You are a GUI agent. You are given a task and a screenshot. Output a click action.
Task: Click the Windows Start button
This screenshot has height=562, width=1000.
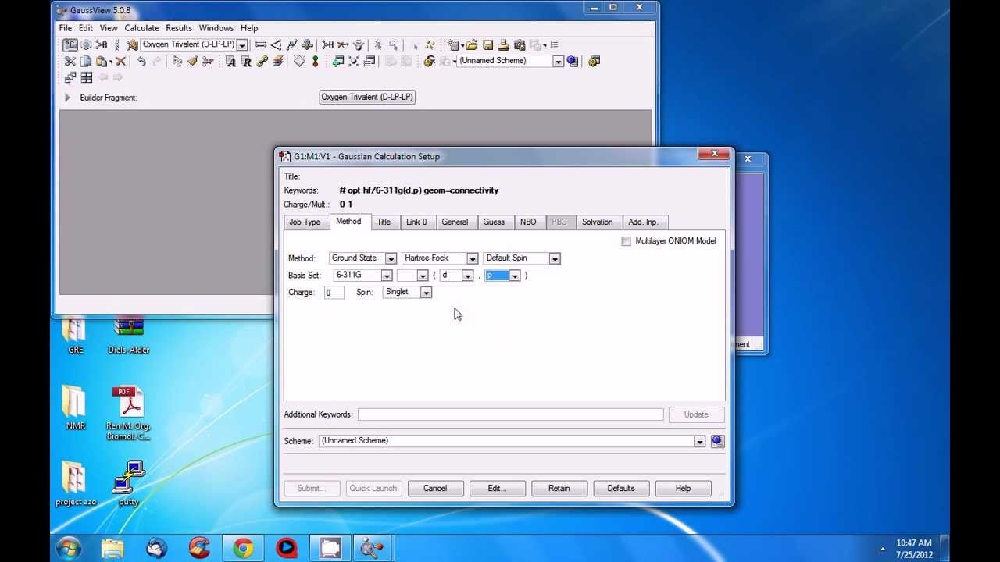(x=69, y=548)
